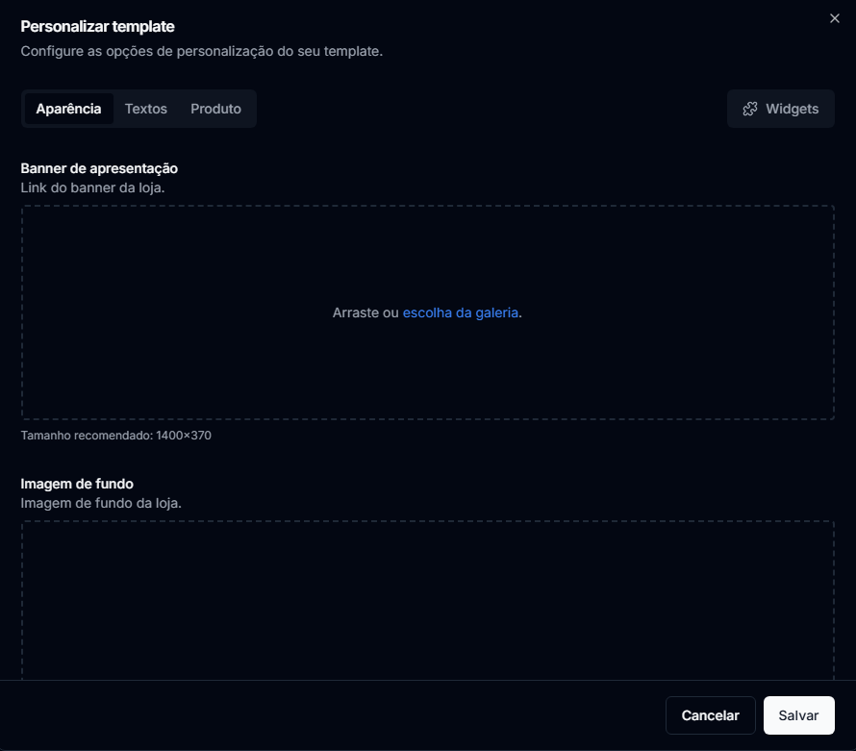This screenshot has width=856, height=751.
Task: Click the 'Tamanho recomendado: 1400×370' text
Action: [x=115, y=436]
